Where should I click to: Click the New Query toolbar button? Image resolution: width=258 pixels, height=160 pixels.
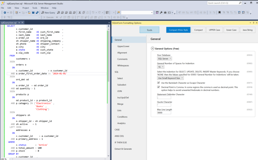(48, 12)
